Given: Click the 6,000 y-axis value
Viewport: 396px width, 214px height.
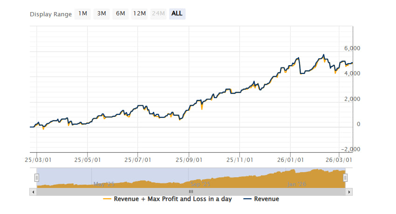Looking at the screenshot, I should tap(352, 48).
